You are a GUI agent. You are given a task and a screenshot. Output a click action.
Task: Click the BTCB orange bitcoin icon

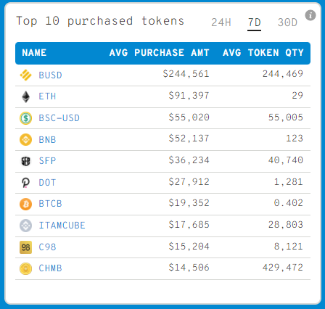coord(25,204)
